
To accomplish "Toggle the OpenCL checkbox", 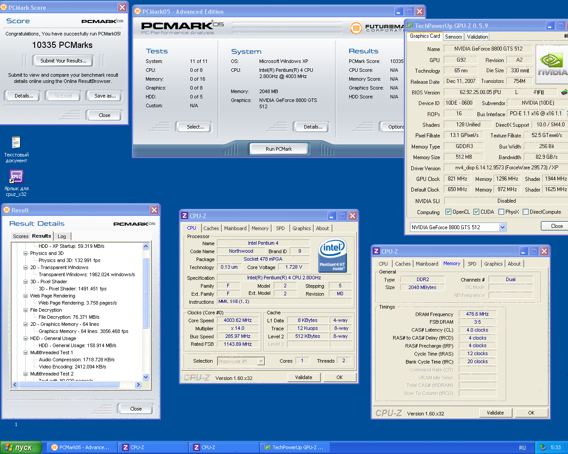I will pyautogui.click(x=448, y=212).
